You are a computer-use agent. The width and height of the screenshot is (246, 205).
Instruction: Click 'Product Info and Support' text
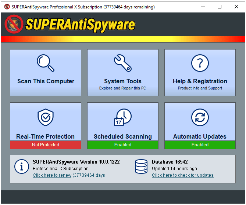(x=200, y=88)
